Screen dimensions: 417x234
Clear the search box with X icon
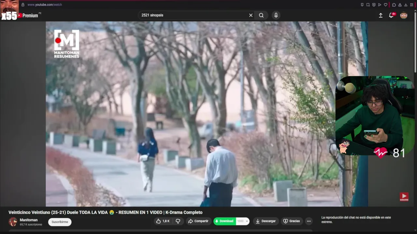pyautogui.click(x=251, y=15)
